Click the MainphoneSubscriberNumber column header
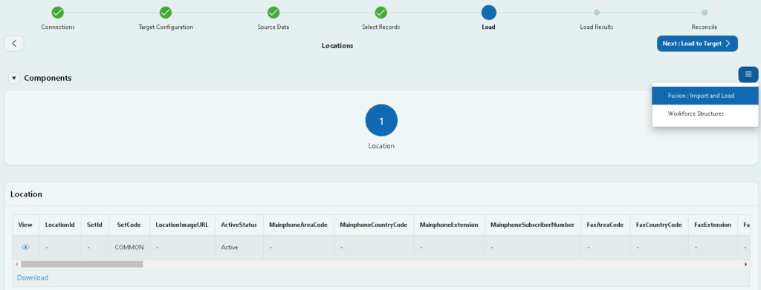 tap(532, 225)
